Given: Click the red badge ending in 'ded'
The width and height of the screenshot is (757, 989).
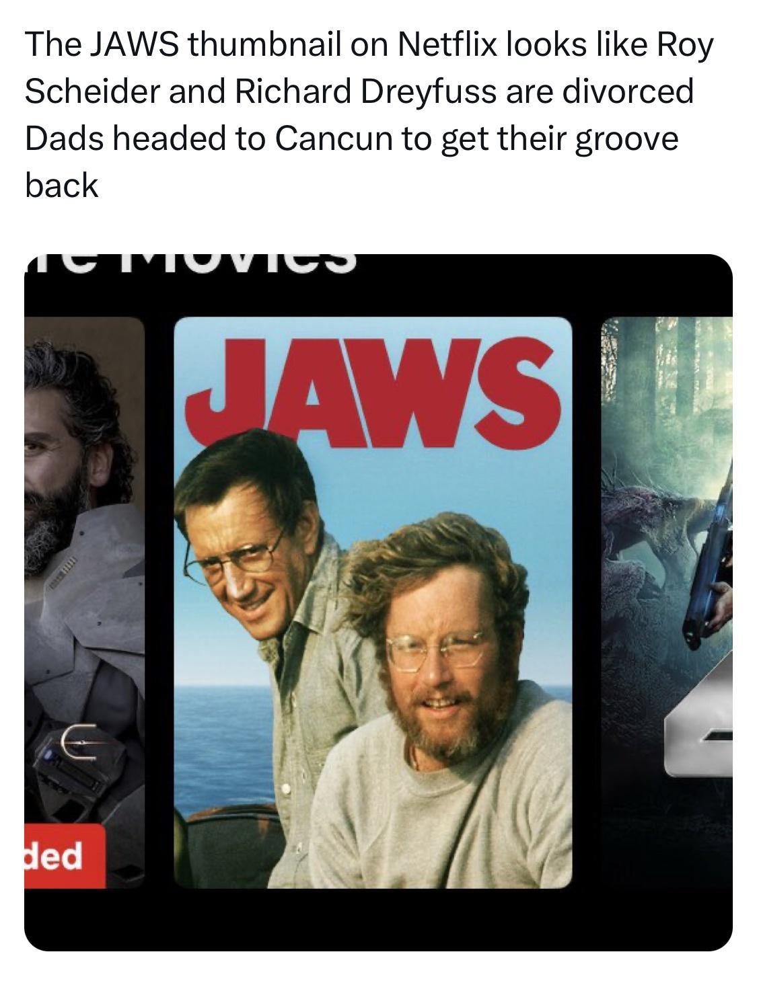Looking at the screenshot, I should [65, 856].
